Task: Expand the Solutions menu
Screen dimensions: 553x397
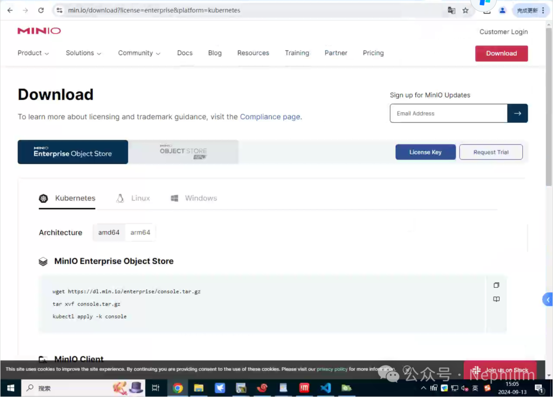Action: tap(83, 53)
